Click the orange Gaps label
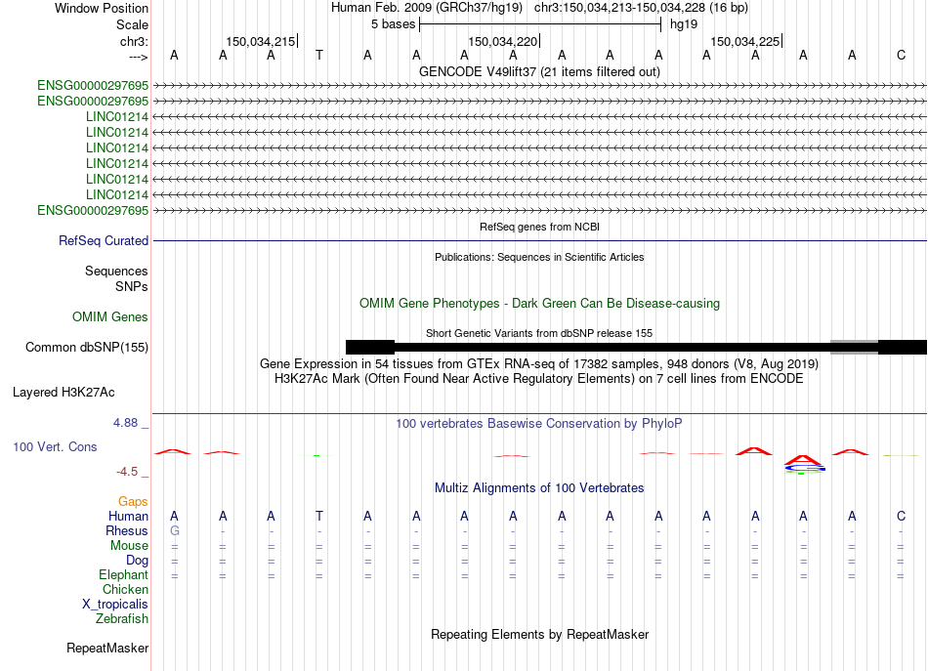This screenshot has height=671, width=928. tap(133, 502)
